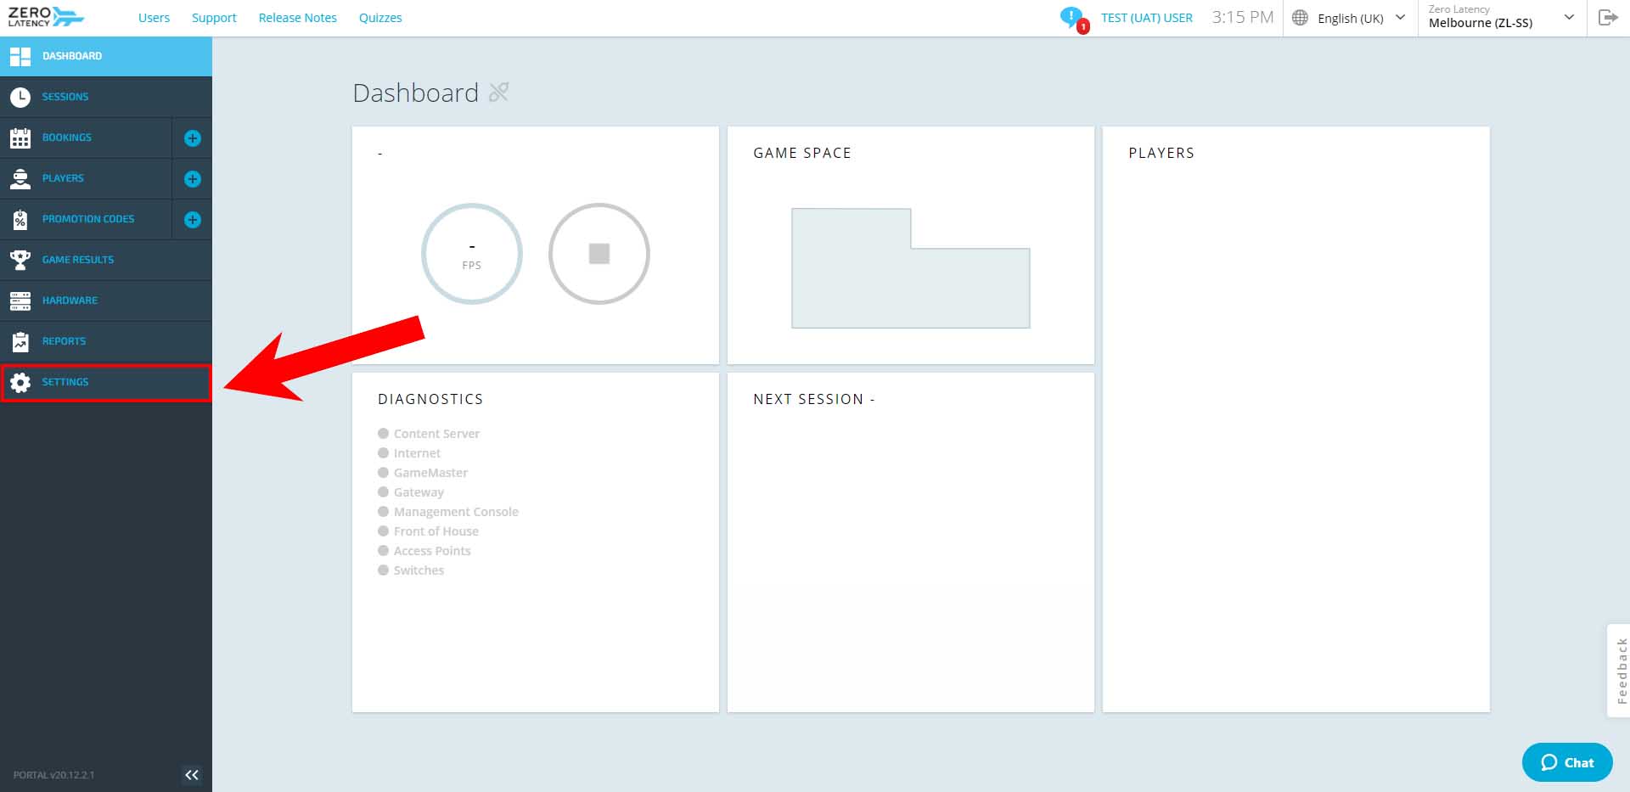Image resolution: width=1630 pixels, height=792 pixels.
Task: Click the Content Server diagnostic item
Action: (x=429, y=434)
